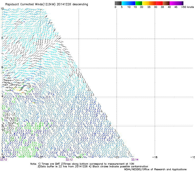Image resolution: width=195 pixels, height=171 pixels.
Task: Pick the red 30-35 knots color swatch
Action: coord(159,3)
